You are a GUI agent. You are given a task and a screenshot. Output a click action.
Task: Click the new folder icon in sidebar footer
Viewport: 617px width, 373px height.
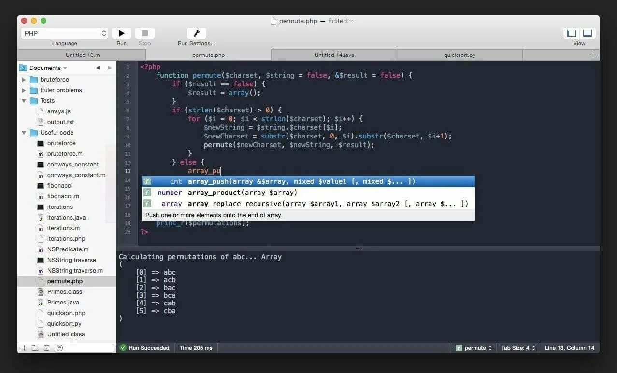pos(35,348)
